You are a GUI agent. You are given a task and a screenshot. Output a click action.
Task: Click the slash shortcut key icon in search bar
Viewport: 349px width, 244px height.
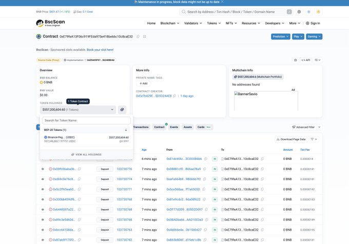289,12
